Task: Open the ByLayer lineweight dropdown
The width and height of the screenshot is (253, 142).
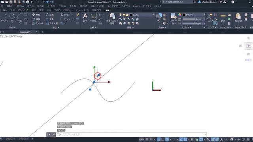Action: click(x=204, y=19)
